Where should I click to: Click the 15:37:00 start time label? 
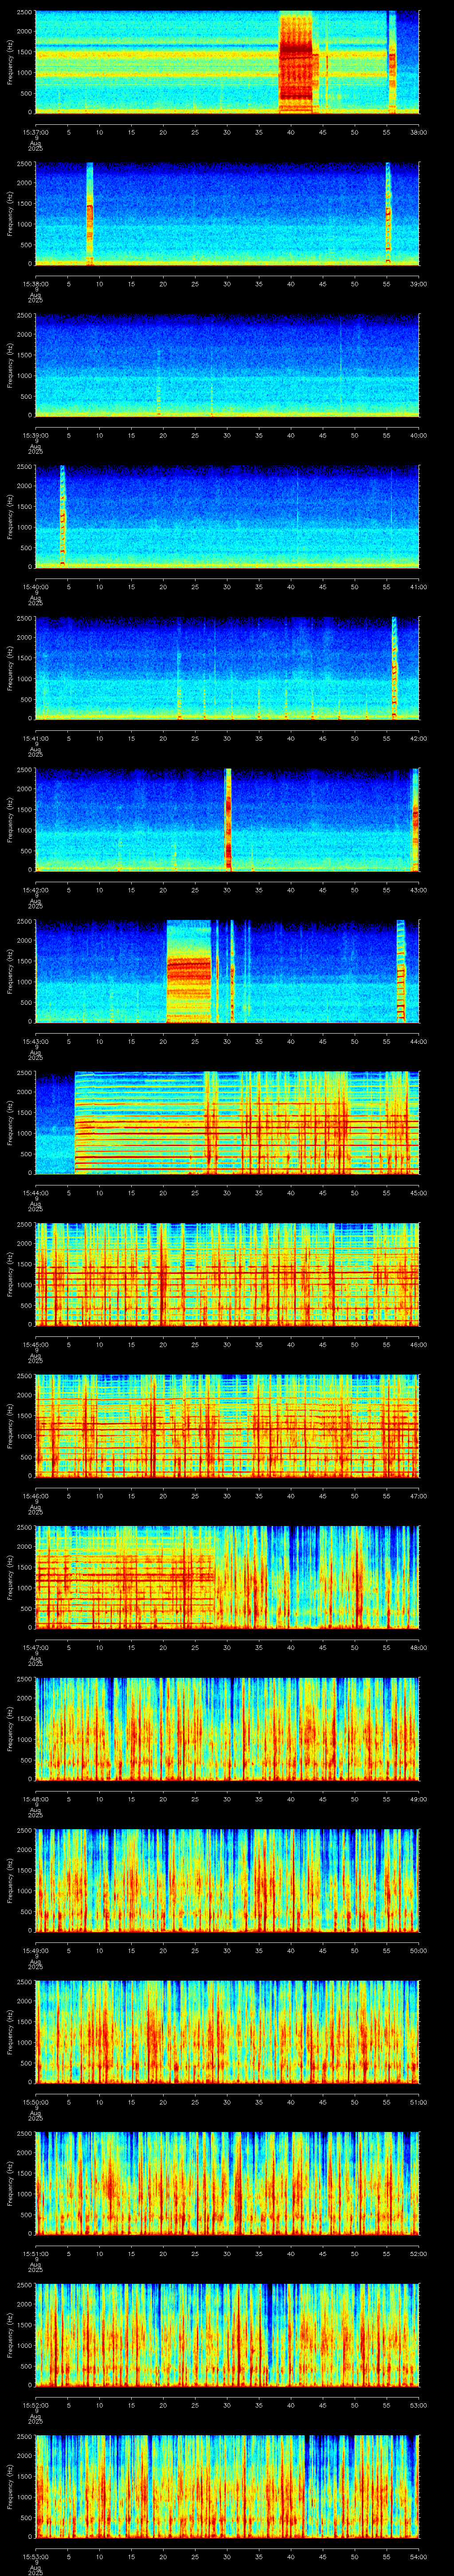(35, 132)
